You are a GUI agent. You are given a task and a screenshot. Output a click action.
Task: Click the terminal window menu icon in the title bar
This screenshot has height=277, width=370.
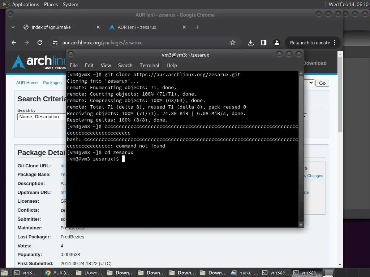[x=71, y=54]
